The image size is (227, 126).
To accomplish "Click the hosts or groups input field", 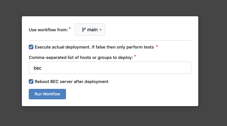I will pyautogui.click(x=110, y=68).
